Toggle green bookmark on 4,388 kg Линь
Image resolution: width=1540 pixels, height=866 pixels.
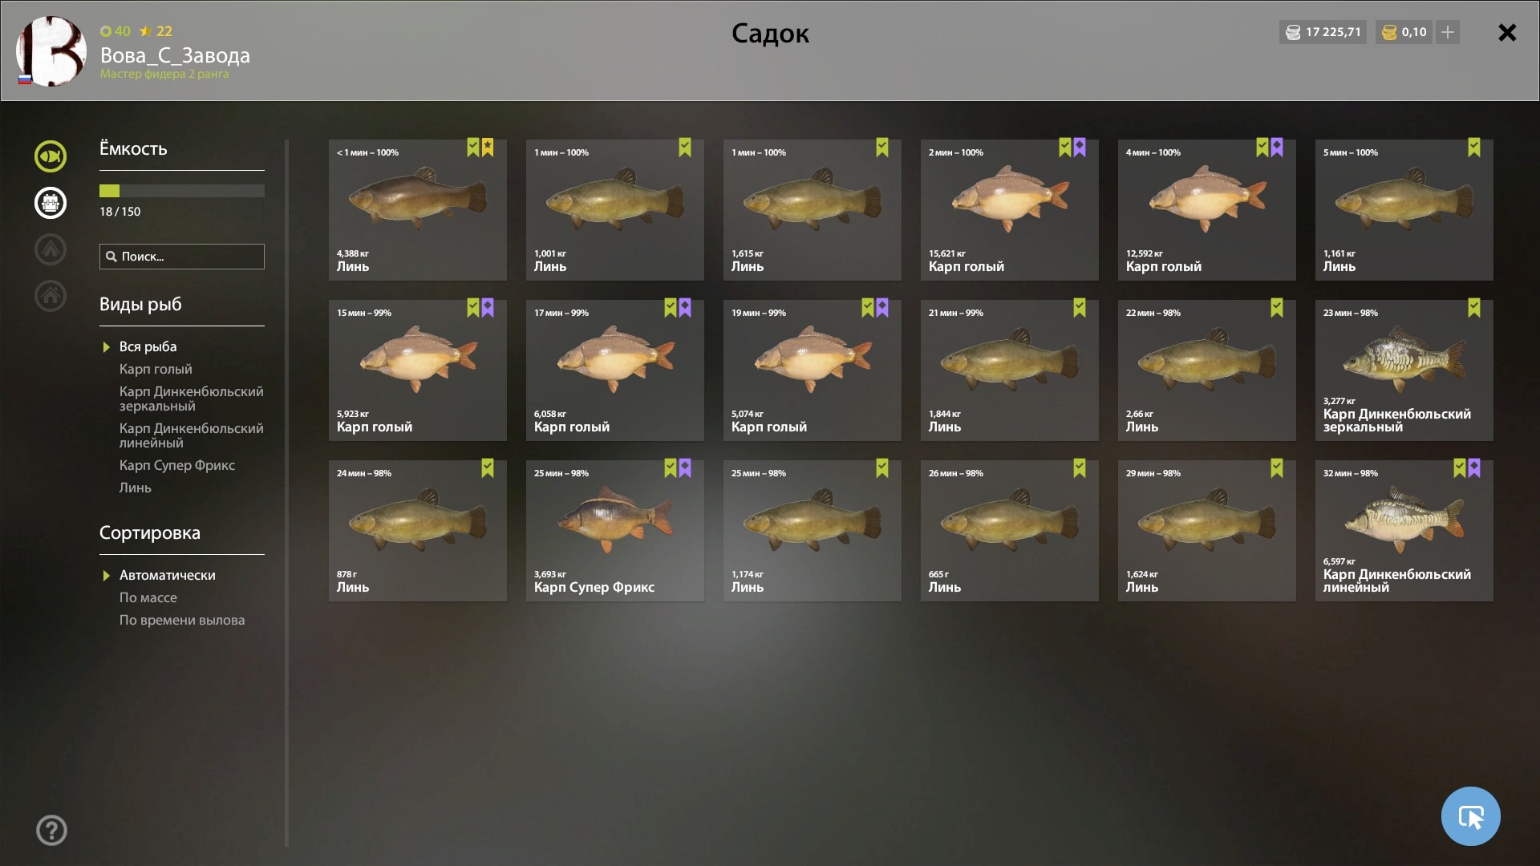pyautogui.click(x=473, y=148)
